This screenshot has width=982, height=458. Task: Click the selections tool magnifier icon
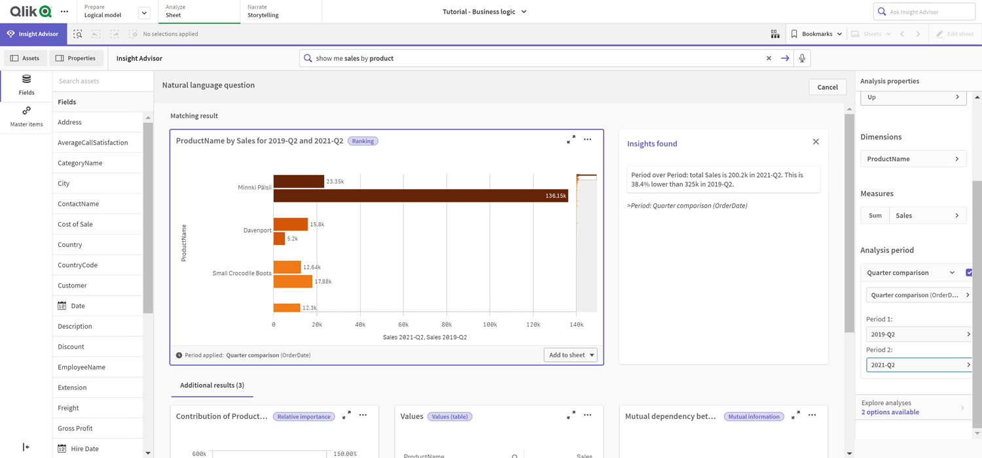(77, 33)
